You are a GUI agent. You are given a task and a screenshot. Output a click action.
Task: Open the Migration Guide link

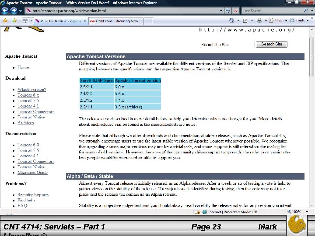[x=32, y=172]
